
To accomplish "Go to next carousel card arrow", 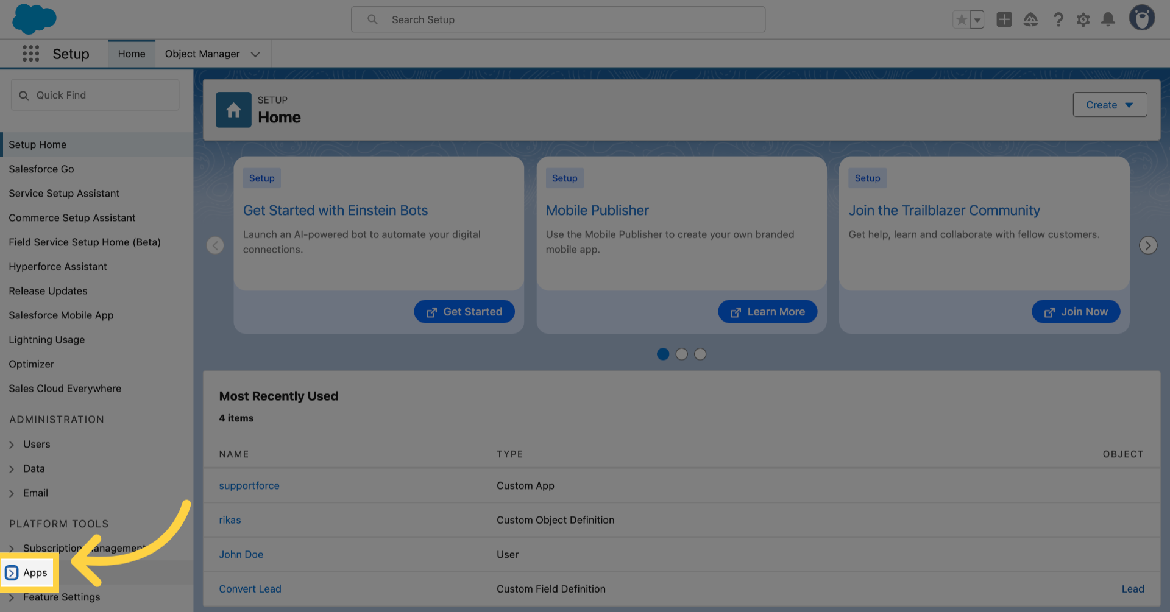I will [1148, 245].
